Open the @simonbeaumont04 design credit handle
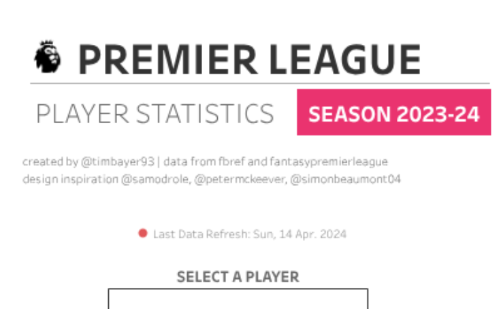The width and height of the screenshot is (501, 309). point(340,180)
